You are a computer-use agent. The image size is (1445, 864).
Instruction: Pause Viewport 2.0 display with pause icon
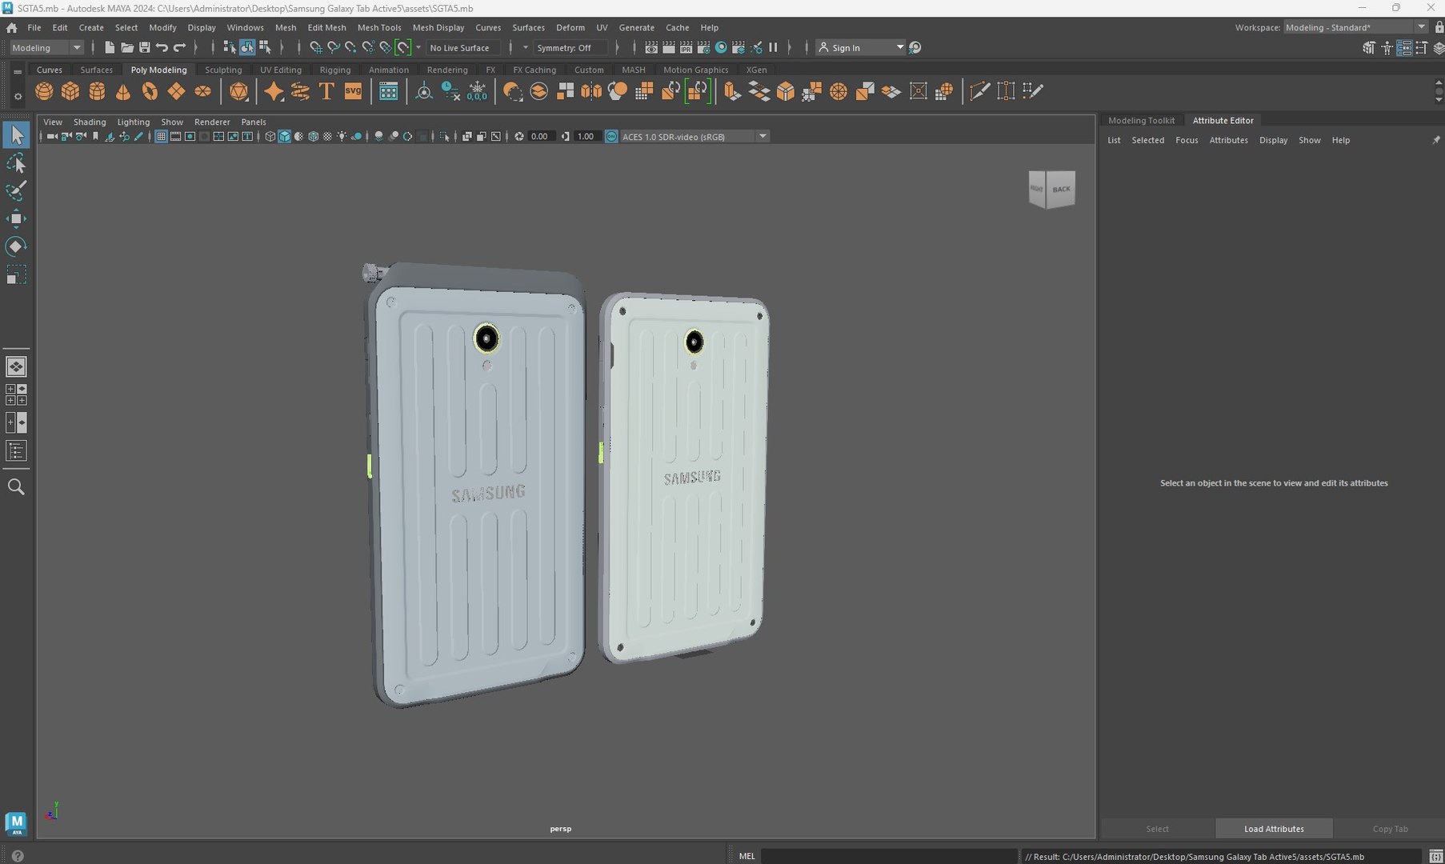(773, 47)
